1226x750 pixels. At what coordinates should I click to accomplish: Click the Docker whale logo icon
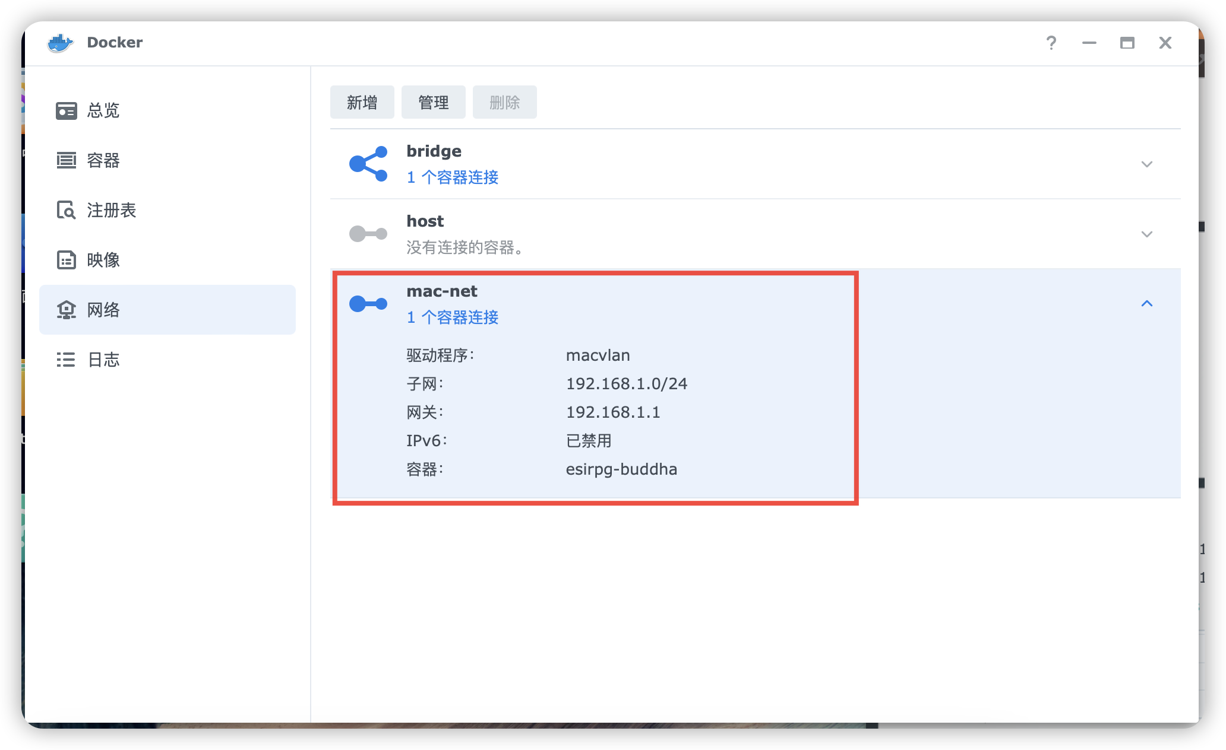60,43
